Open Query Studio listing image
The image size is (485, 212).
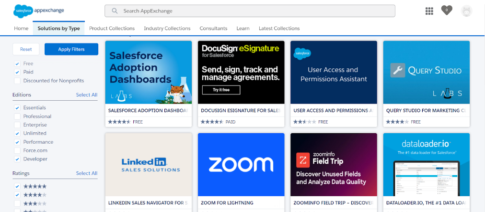(x=427, y=73)
